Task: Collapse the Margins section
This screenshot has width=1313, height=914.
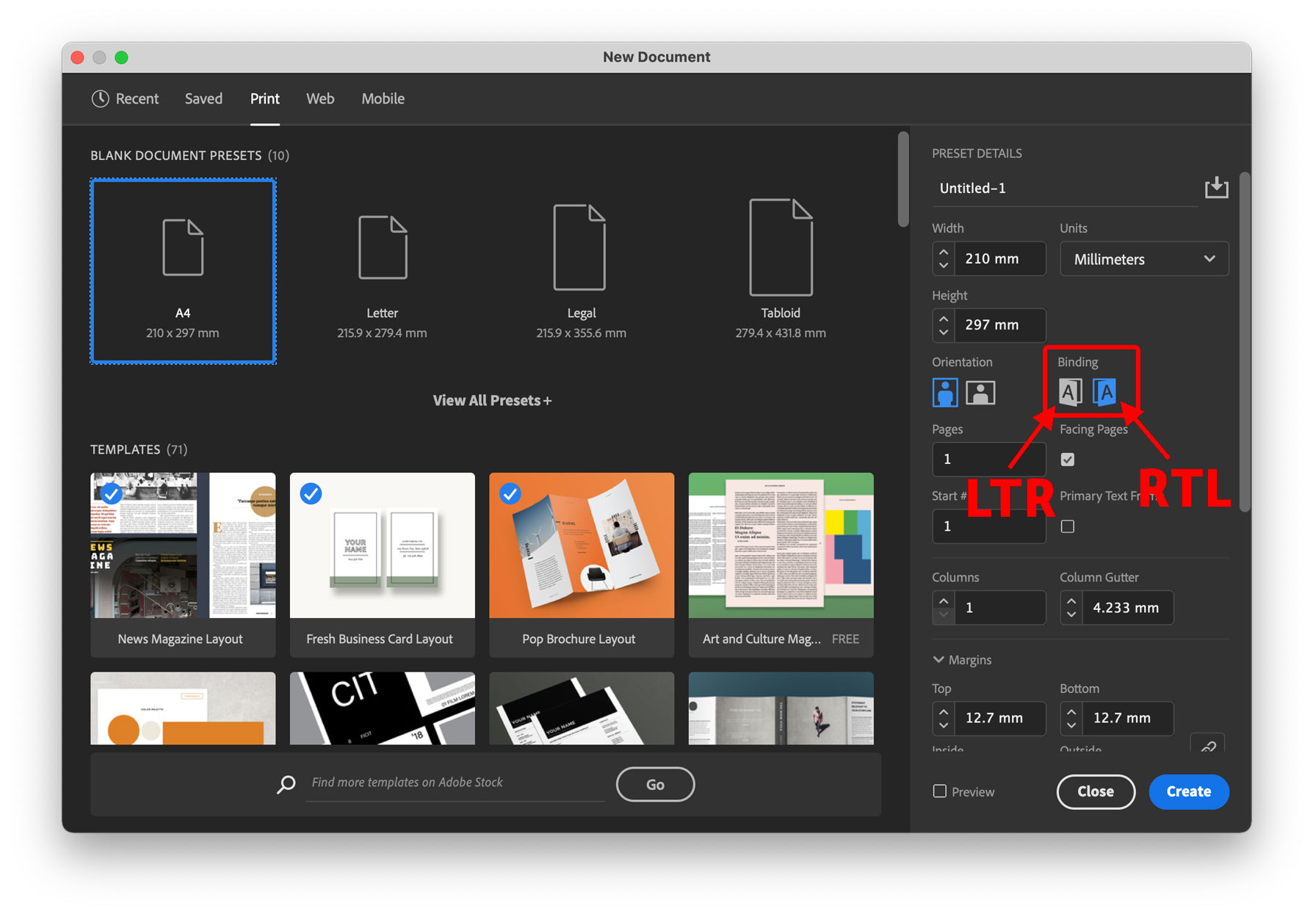Action: click(938, 659)
